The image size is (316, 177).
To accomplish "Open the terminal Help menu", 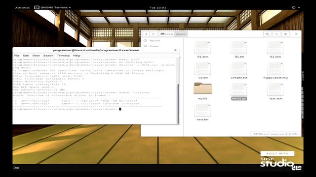I will (x=77, y=56).
